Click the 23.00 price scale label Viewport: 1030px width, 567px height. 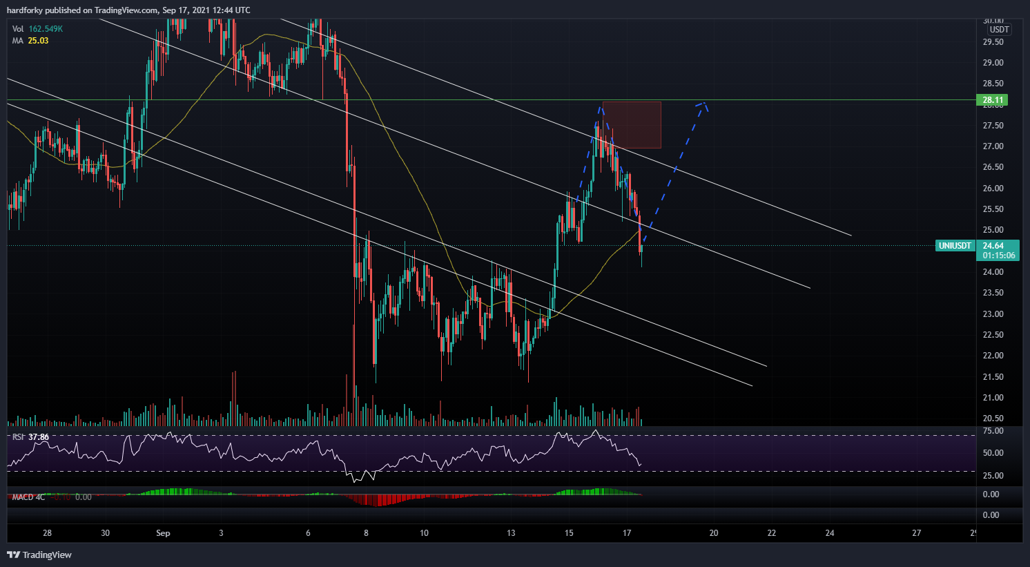(993, 314)
